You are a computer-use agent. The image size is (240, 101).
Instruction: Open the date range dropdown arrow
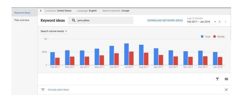215,22
